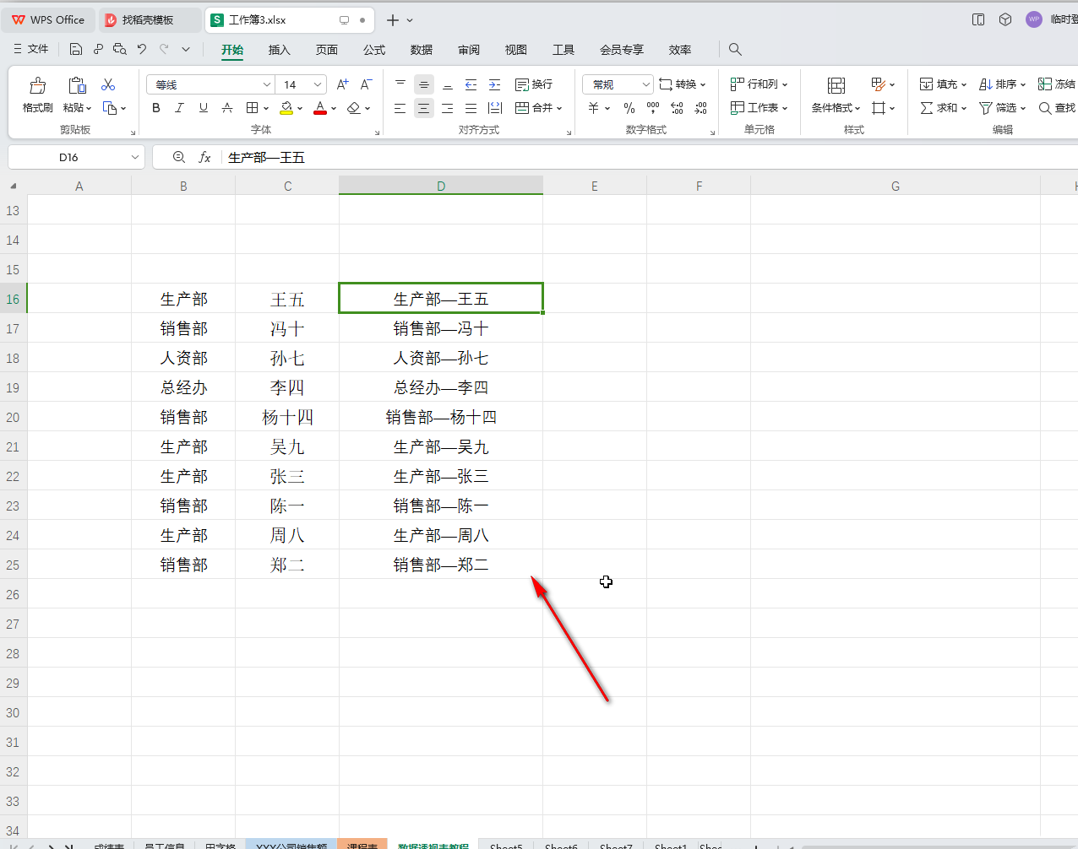Image resolution: width=1078 pixels, height=849 pixels.
Task: Toggle Underline formatting
Action: click(203, 108)
